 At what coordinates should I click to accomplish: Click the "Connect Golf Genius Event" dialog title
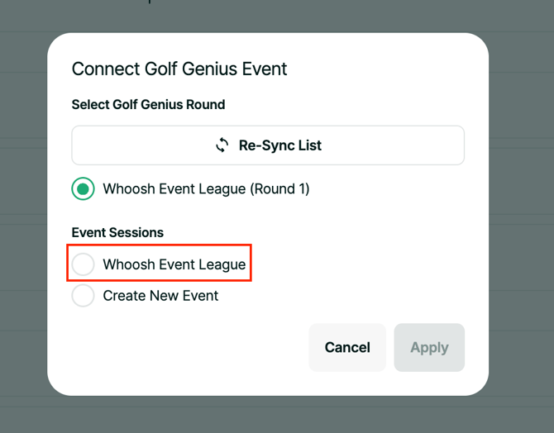[179, 69]
